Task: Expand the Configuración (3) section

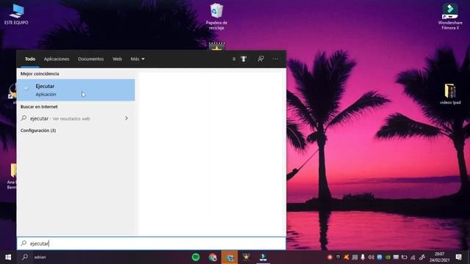Action: point(38,131)
